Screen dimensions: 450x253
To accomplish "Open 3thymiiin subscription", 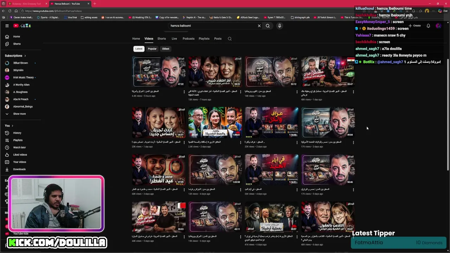I will click(18, 70).
